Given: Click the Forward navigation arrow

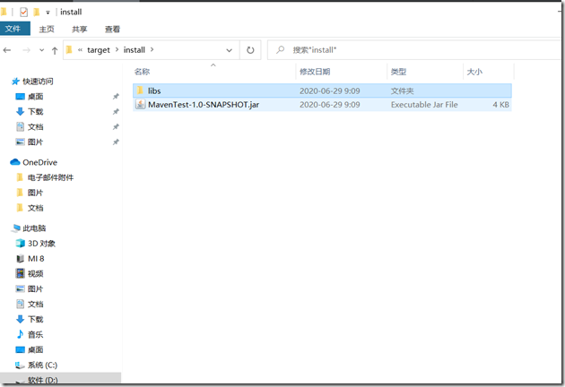Looking at the screenshot, I should 26,50.
